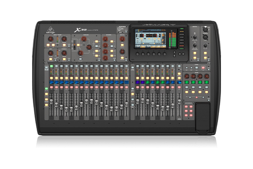
Task: Click the preamp Gain knob
Action: click(51, 39)
